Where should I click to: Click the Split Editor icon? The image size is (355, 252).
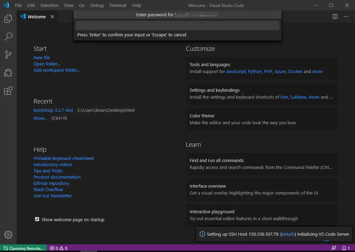click(335, 17)
